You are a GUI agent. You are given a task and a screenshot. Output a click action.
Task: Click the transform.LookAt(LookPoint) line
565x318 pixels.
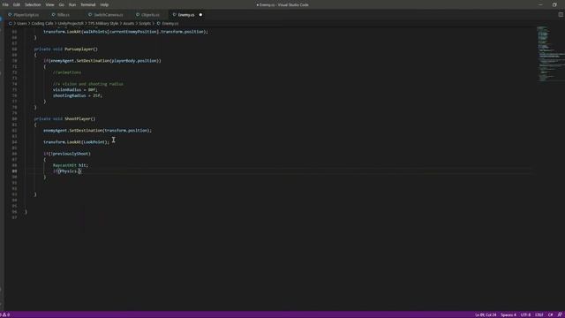point(77,142)
